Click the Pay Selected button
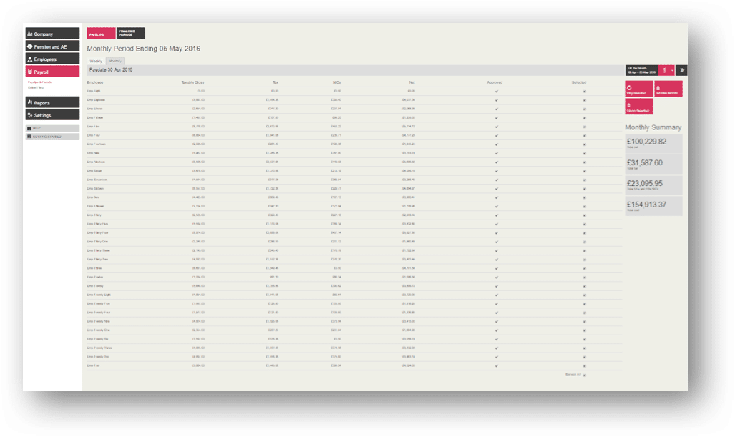 pos(638,89)
